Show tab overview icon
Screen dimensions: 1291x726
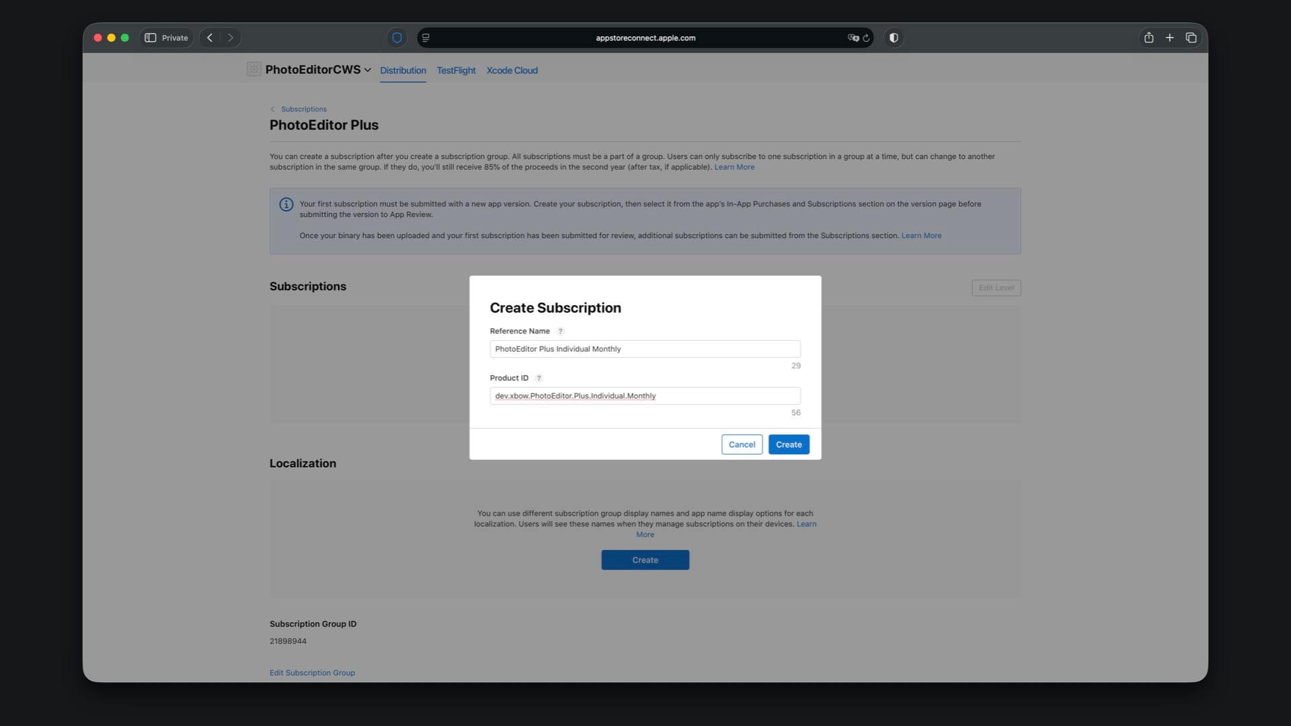pos(1191,38)
